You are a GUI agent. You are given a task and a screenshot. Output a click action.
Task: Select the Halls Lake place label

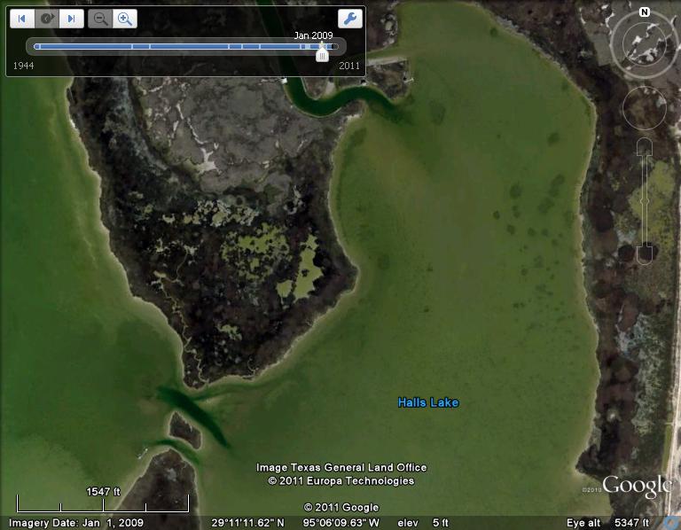coord(427,403)
